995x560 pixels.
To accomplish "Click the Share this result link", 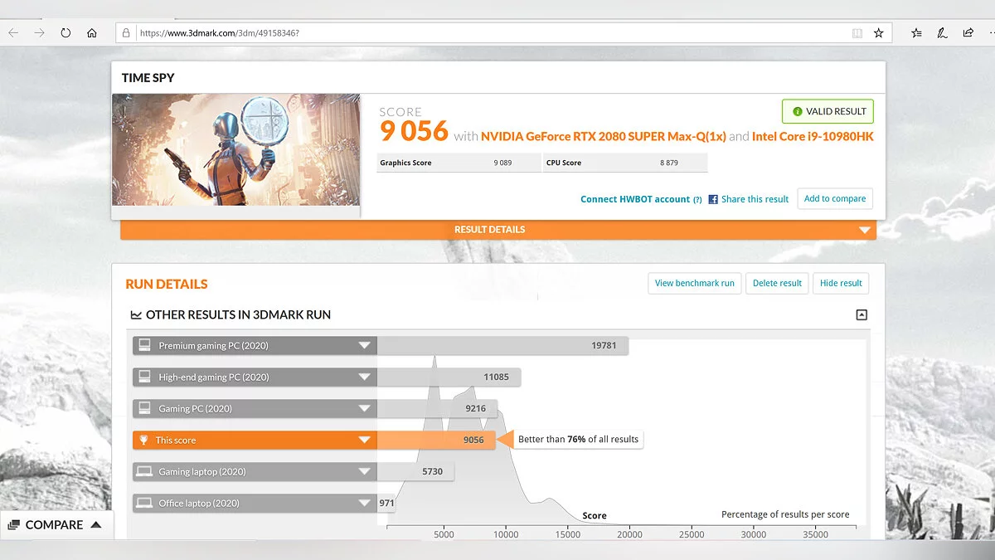I will click(755, 199).
